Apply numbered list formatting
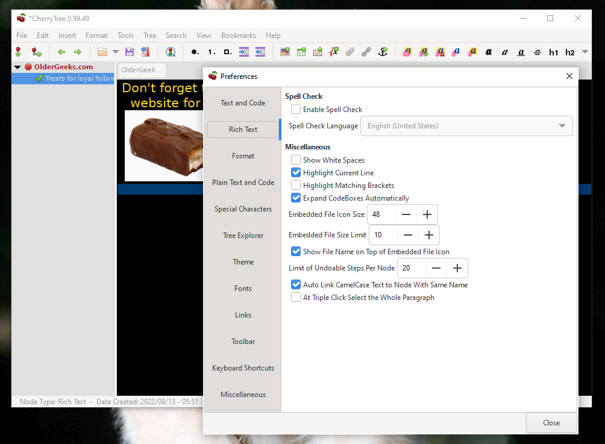 click(212, 52)
